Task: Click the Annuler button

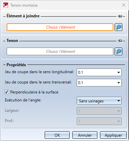Action: 85,135
